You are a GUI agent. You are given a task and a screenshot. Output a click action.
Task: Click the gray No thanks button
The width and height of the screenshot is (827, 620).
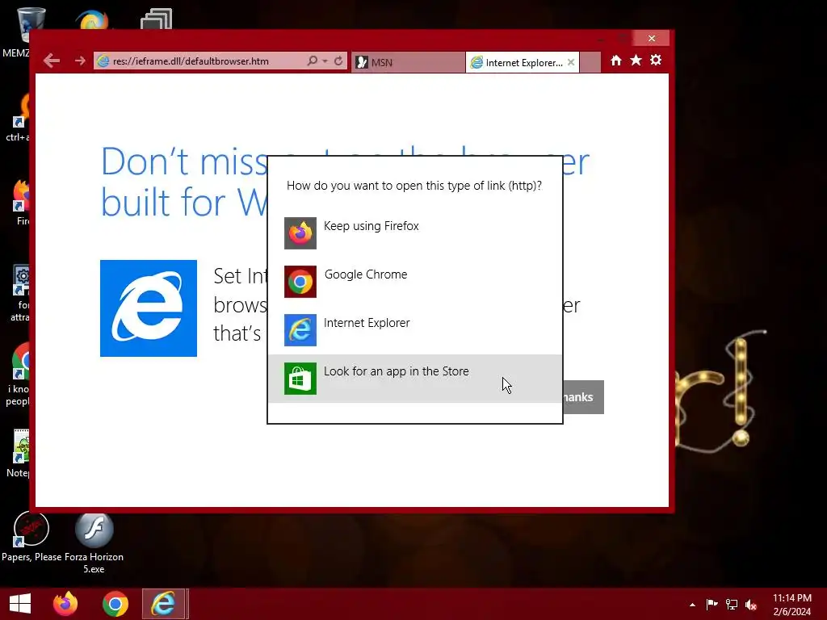tap(583, 397)
